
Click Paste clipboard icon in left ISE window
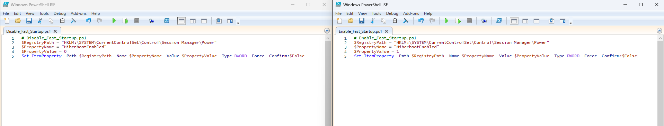pyautogui.click(x=62, y=21)
